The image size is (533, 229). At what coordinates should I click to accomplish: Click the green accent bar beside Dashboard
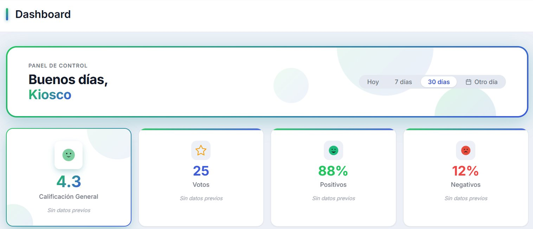(x=7, y=14)
